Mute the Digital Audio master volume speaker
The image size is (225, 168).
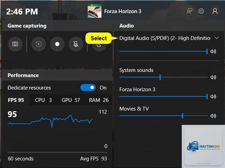pos(213,51)
